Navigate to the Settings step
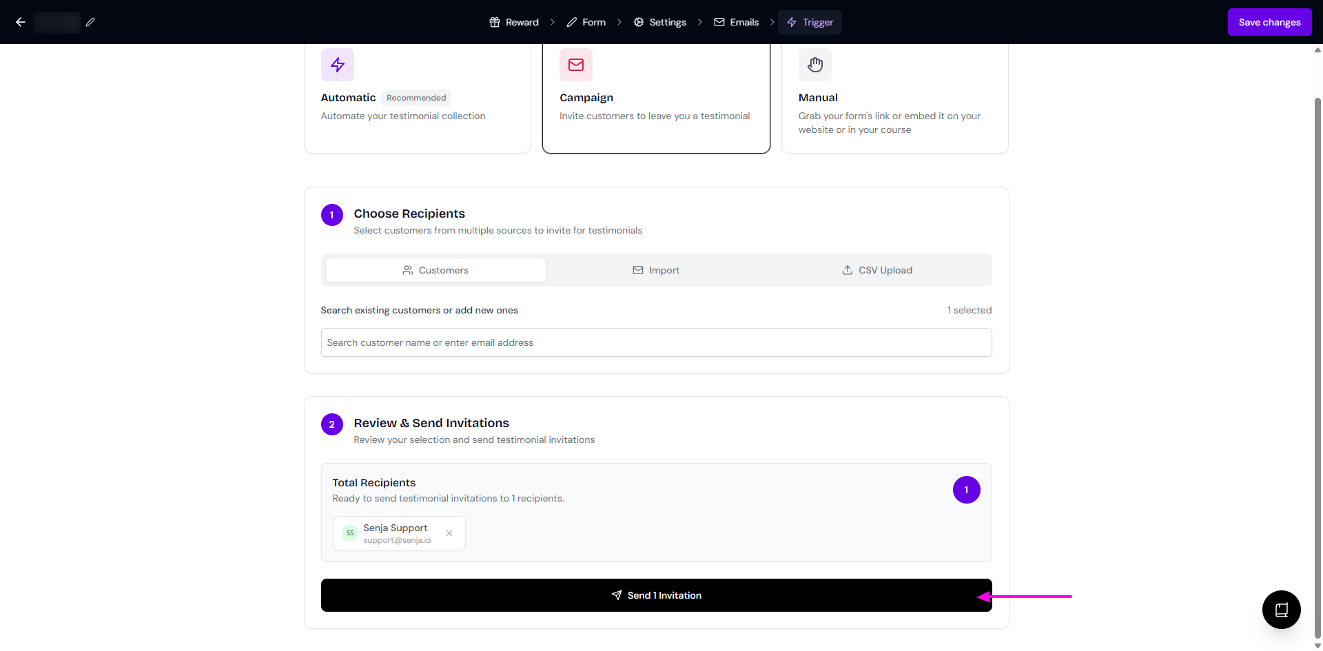This screenshot has width=1323, height=651. 660,22
